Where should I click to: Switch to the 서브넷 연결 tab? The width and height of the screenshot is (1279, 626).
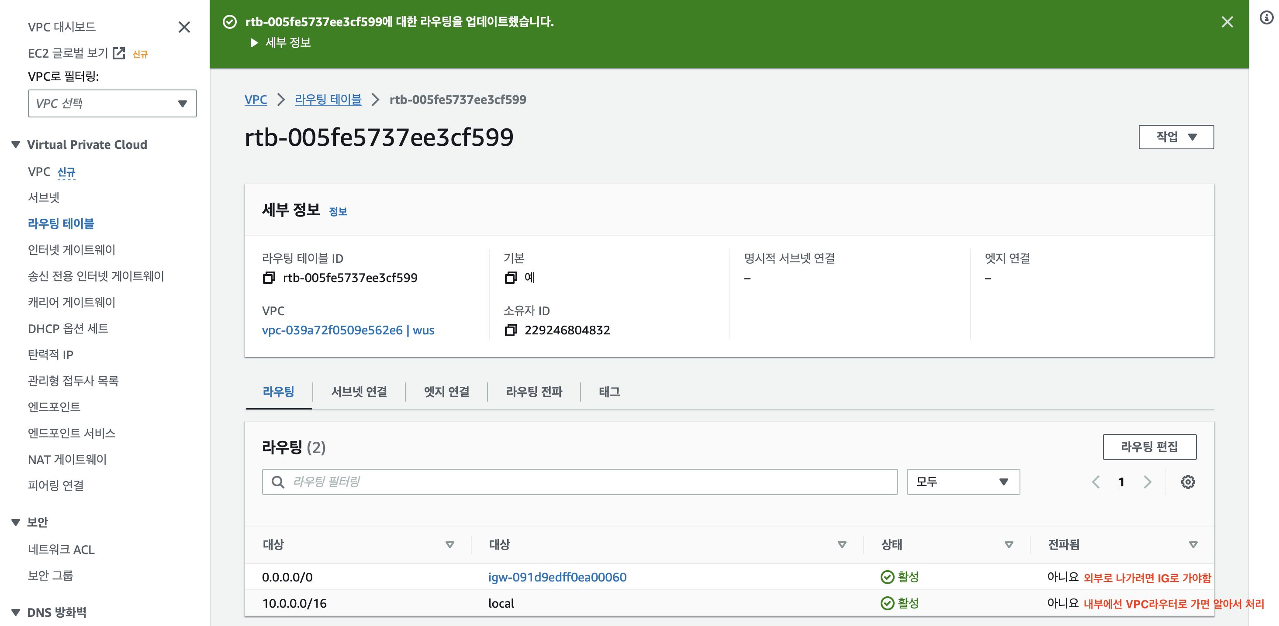359,392
